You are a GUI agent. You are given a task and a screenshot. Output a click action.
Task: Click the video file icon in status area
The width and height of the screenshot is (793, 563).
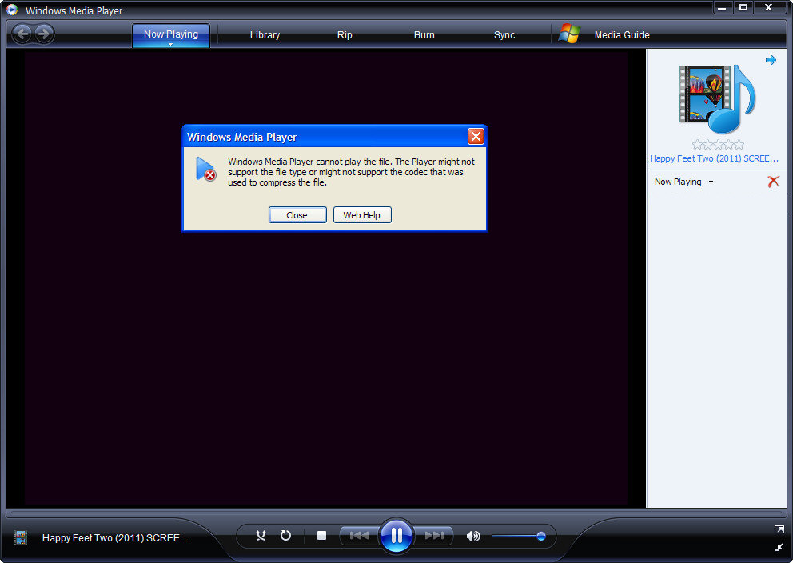click(20, 537)
